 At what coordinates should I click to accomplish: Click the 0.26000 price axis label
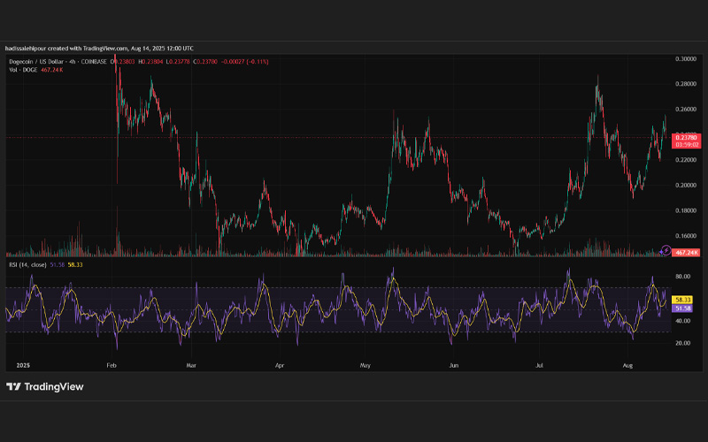[685, 109]
